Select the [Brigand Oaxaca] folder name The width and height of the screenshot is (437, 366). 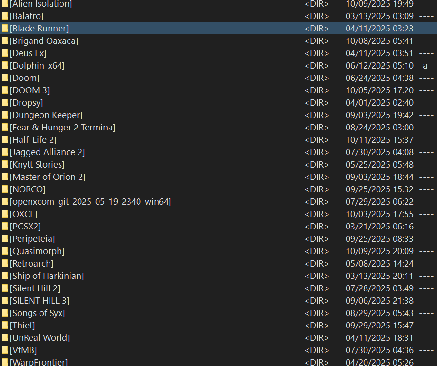click(44, 41)
